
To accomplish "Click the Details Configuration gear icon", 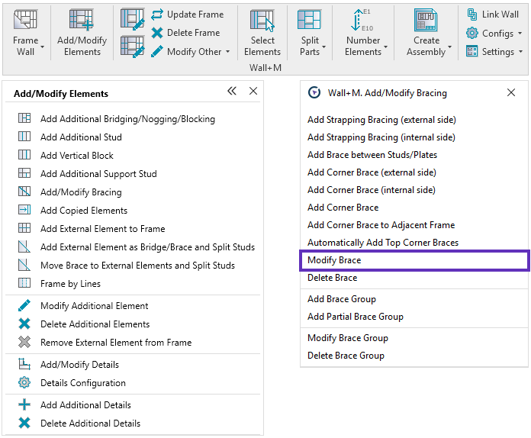I will coord(25,383).
